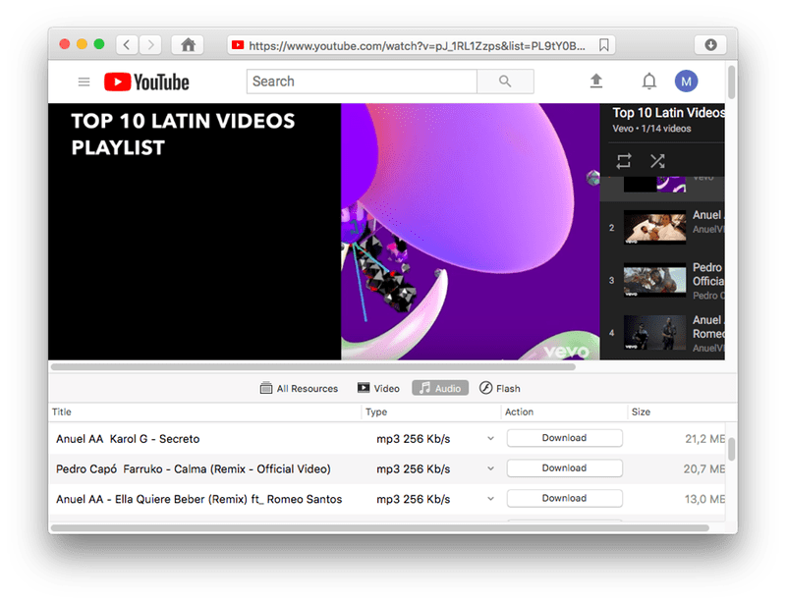Image resolution: width=786 pixels, height=603 pixels.
Task: Toggle playlist loop
Action: 624,161
